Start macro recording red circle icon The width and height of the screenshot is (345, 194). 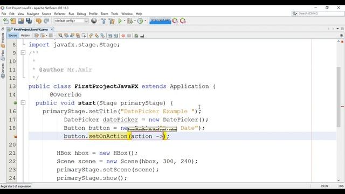[123, 36]
